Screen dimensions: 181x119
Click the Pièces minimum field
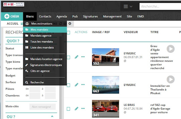pos(35,89)
